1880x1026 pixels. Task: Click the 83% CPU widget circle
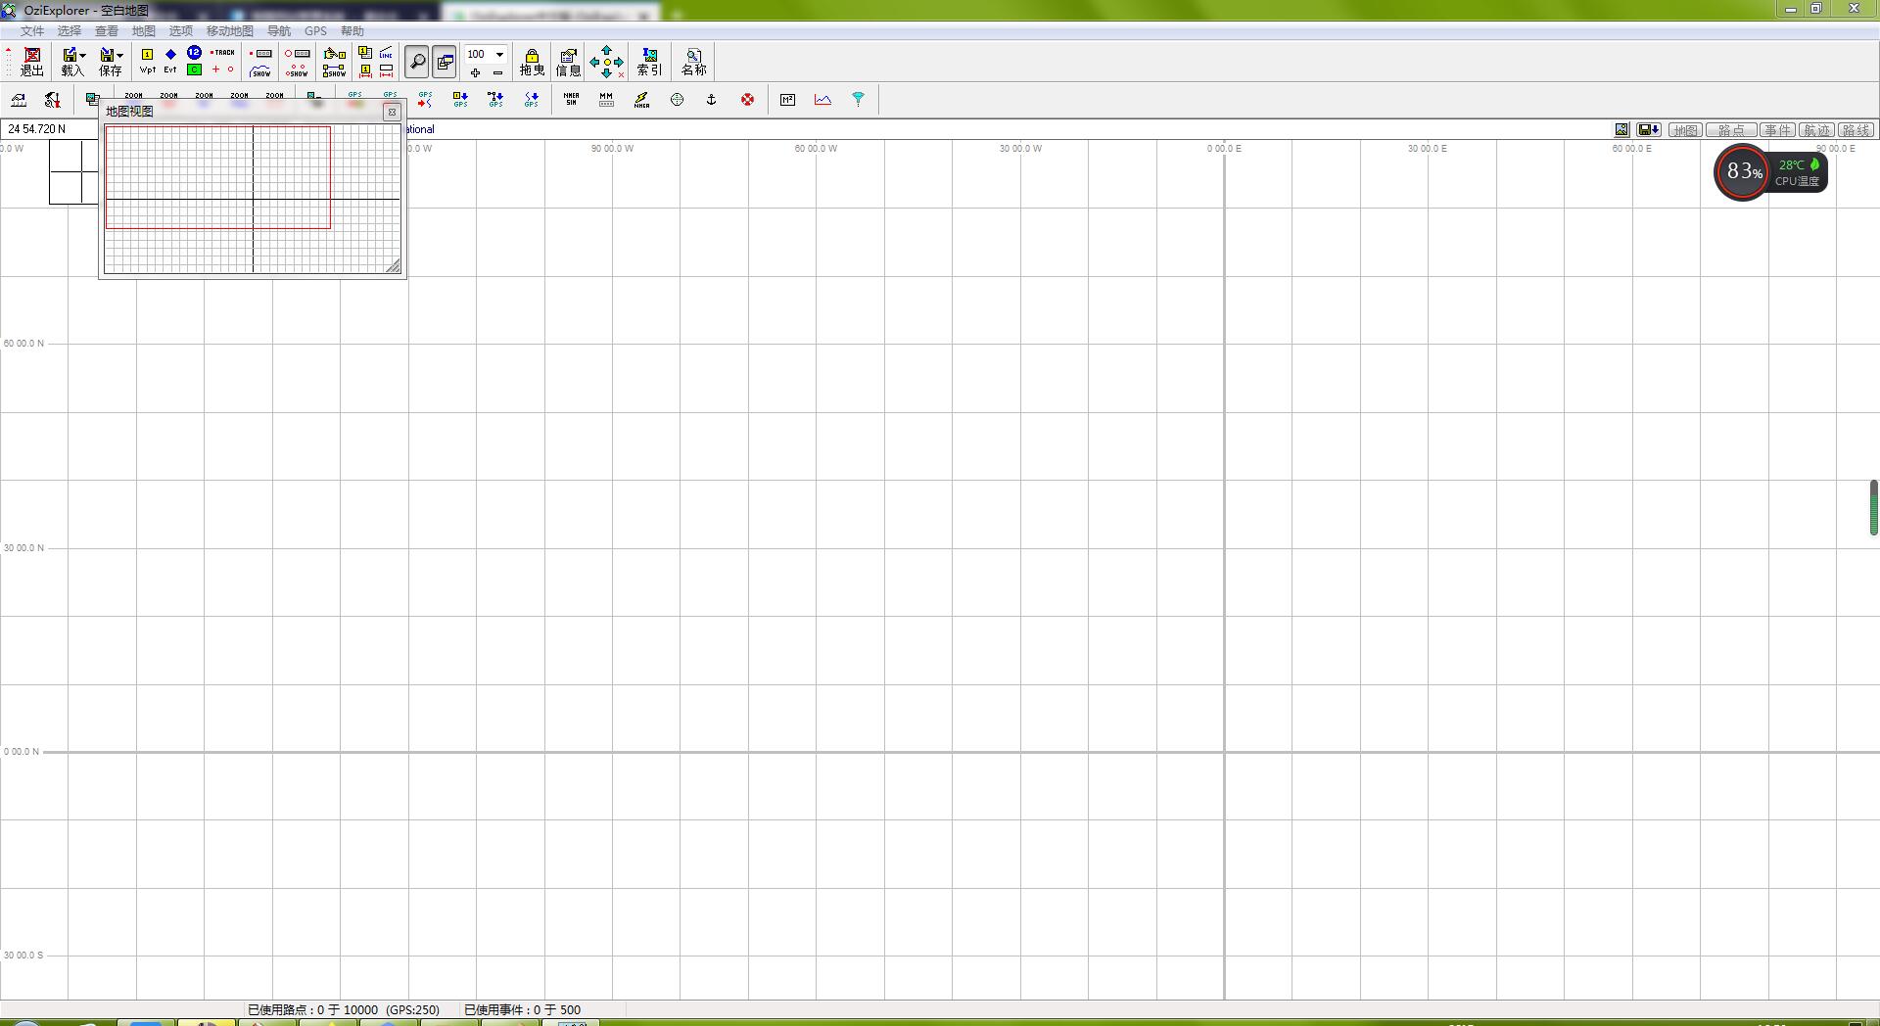coord(1742,172)
